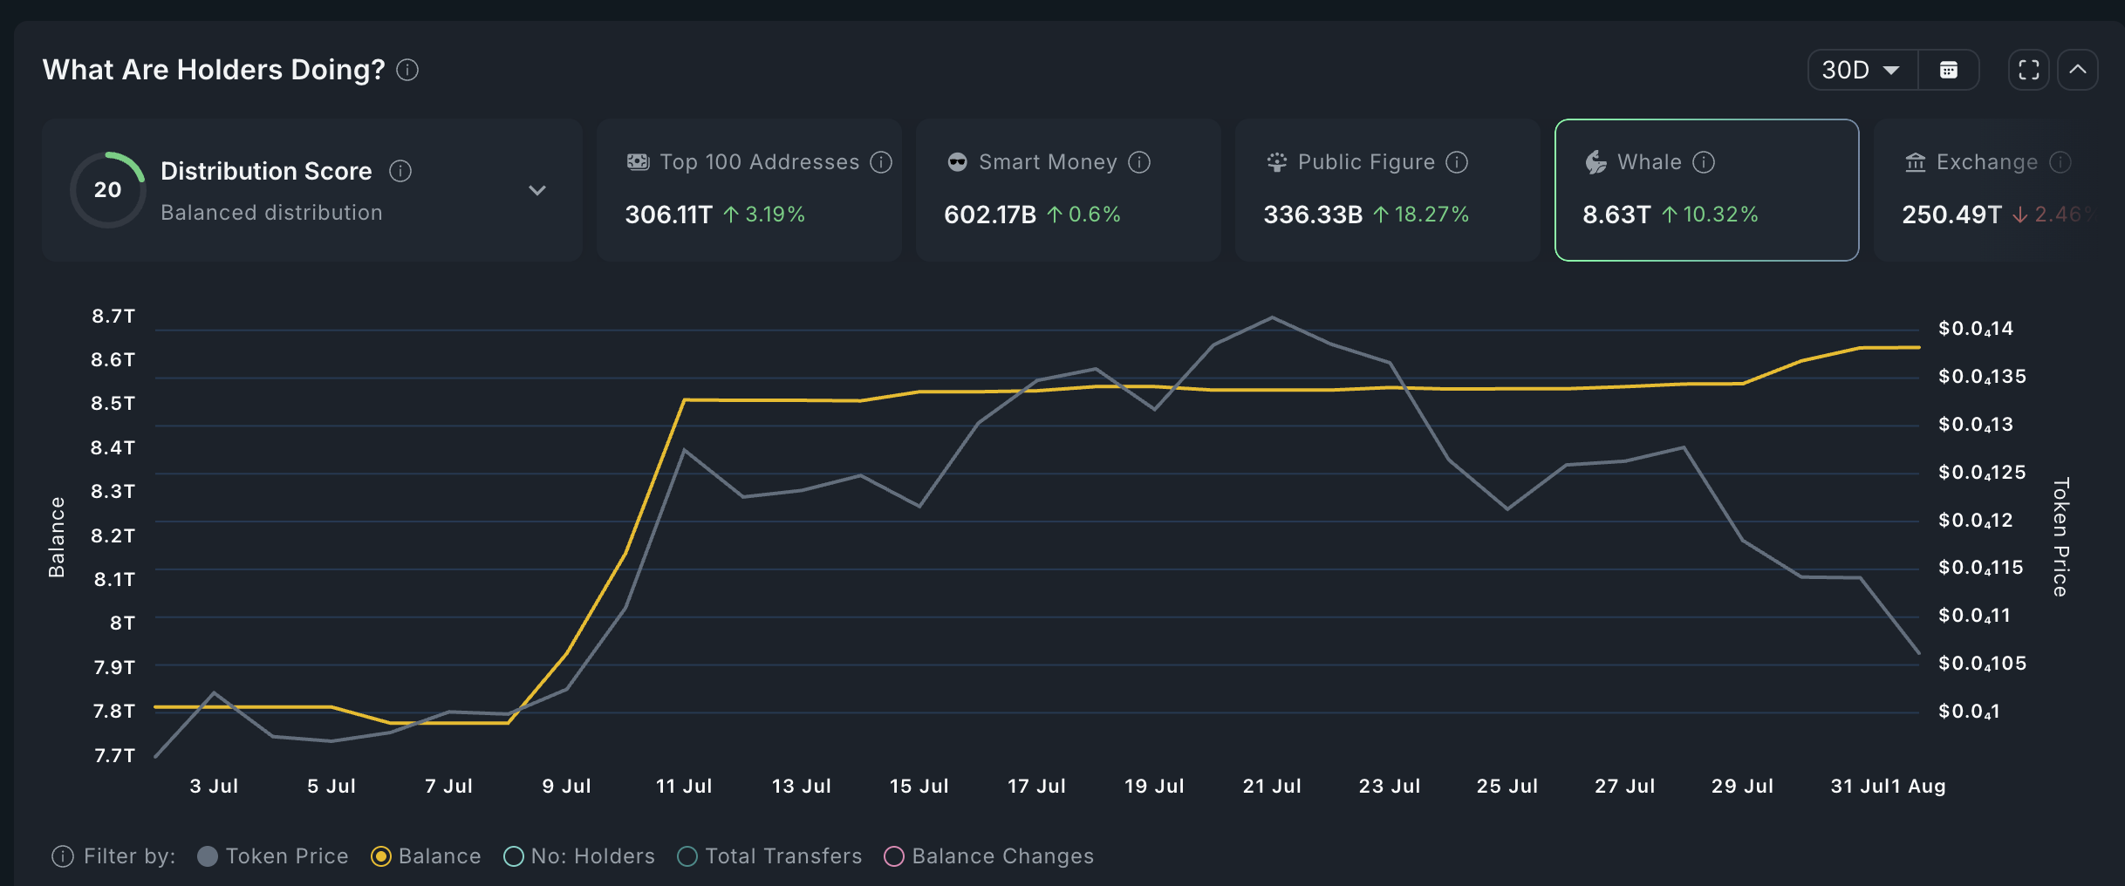
Task: Click info icon next to Smart Money
Action: [1139, 162]
